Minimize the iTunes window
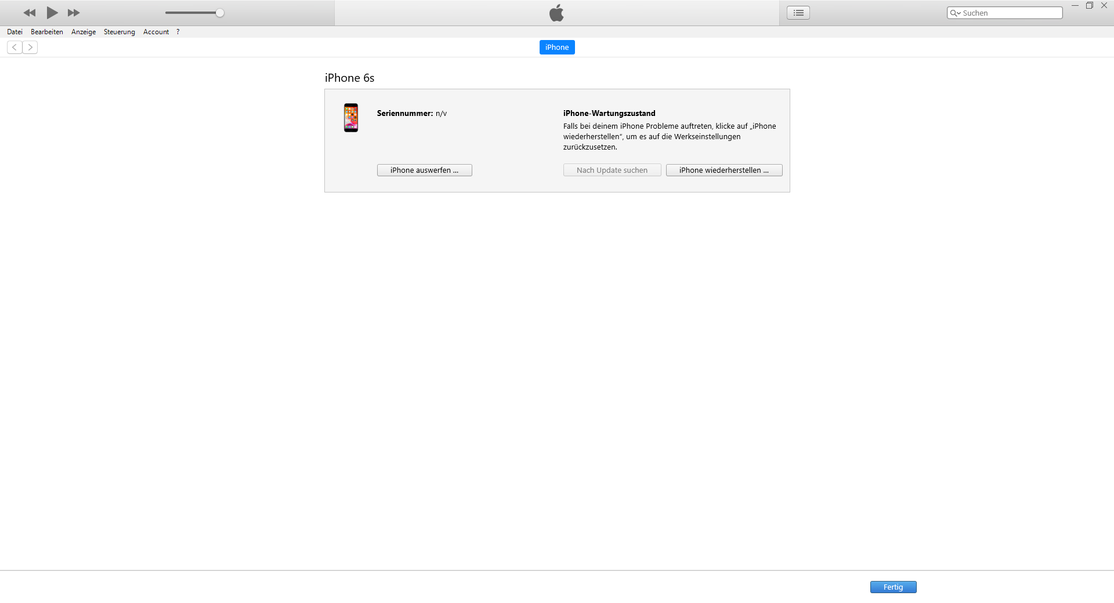 (1075, 5)
